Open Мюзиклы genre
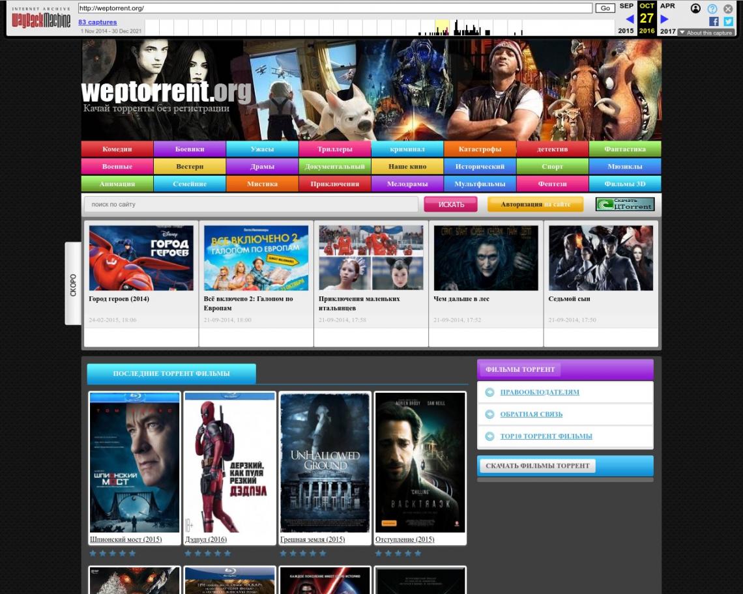Viewport: 743px width, 594px height. (x=624, y=166)
